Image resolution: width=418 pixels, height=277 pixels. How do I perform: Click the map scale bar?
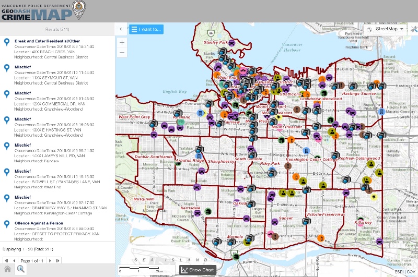click(x=139, y=269)
